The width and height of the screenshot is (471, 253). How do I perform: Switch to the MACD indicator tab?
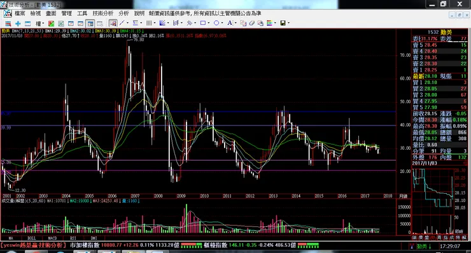52,238
